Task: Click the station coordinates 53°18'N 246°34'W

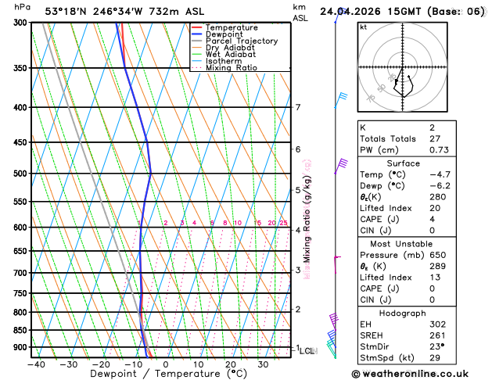Action: (94, 12)
